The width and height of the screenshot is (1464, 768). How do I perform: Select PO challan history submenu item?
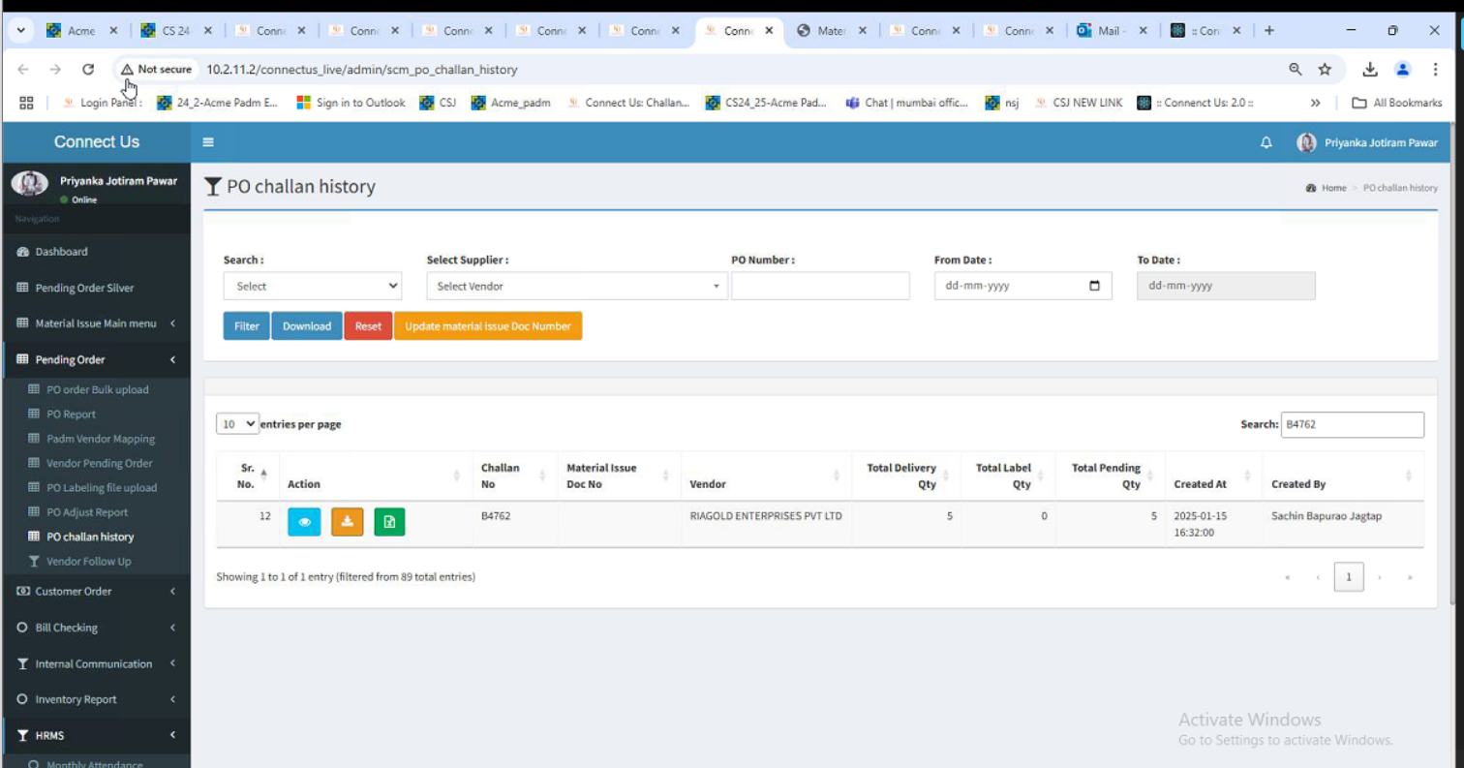pyautogui.click(x=90, y=537)
